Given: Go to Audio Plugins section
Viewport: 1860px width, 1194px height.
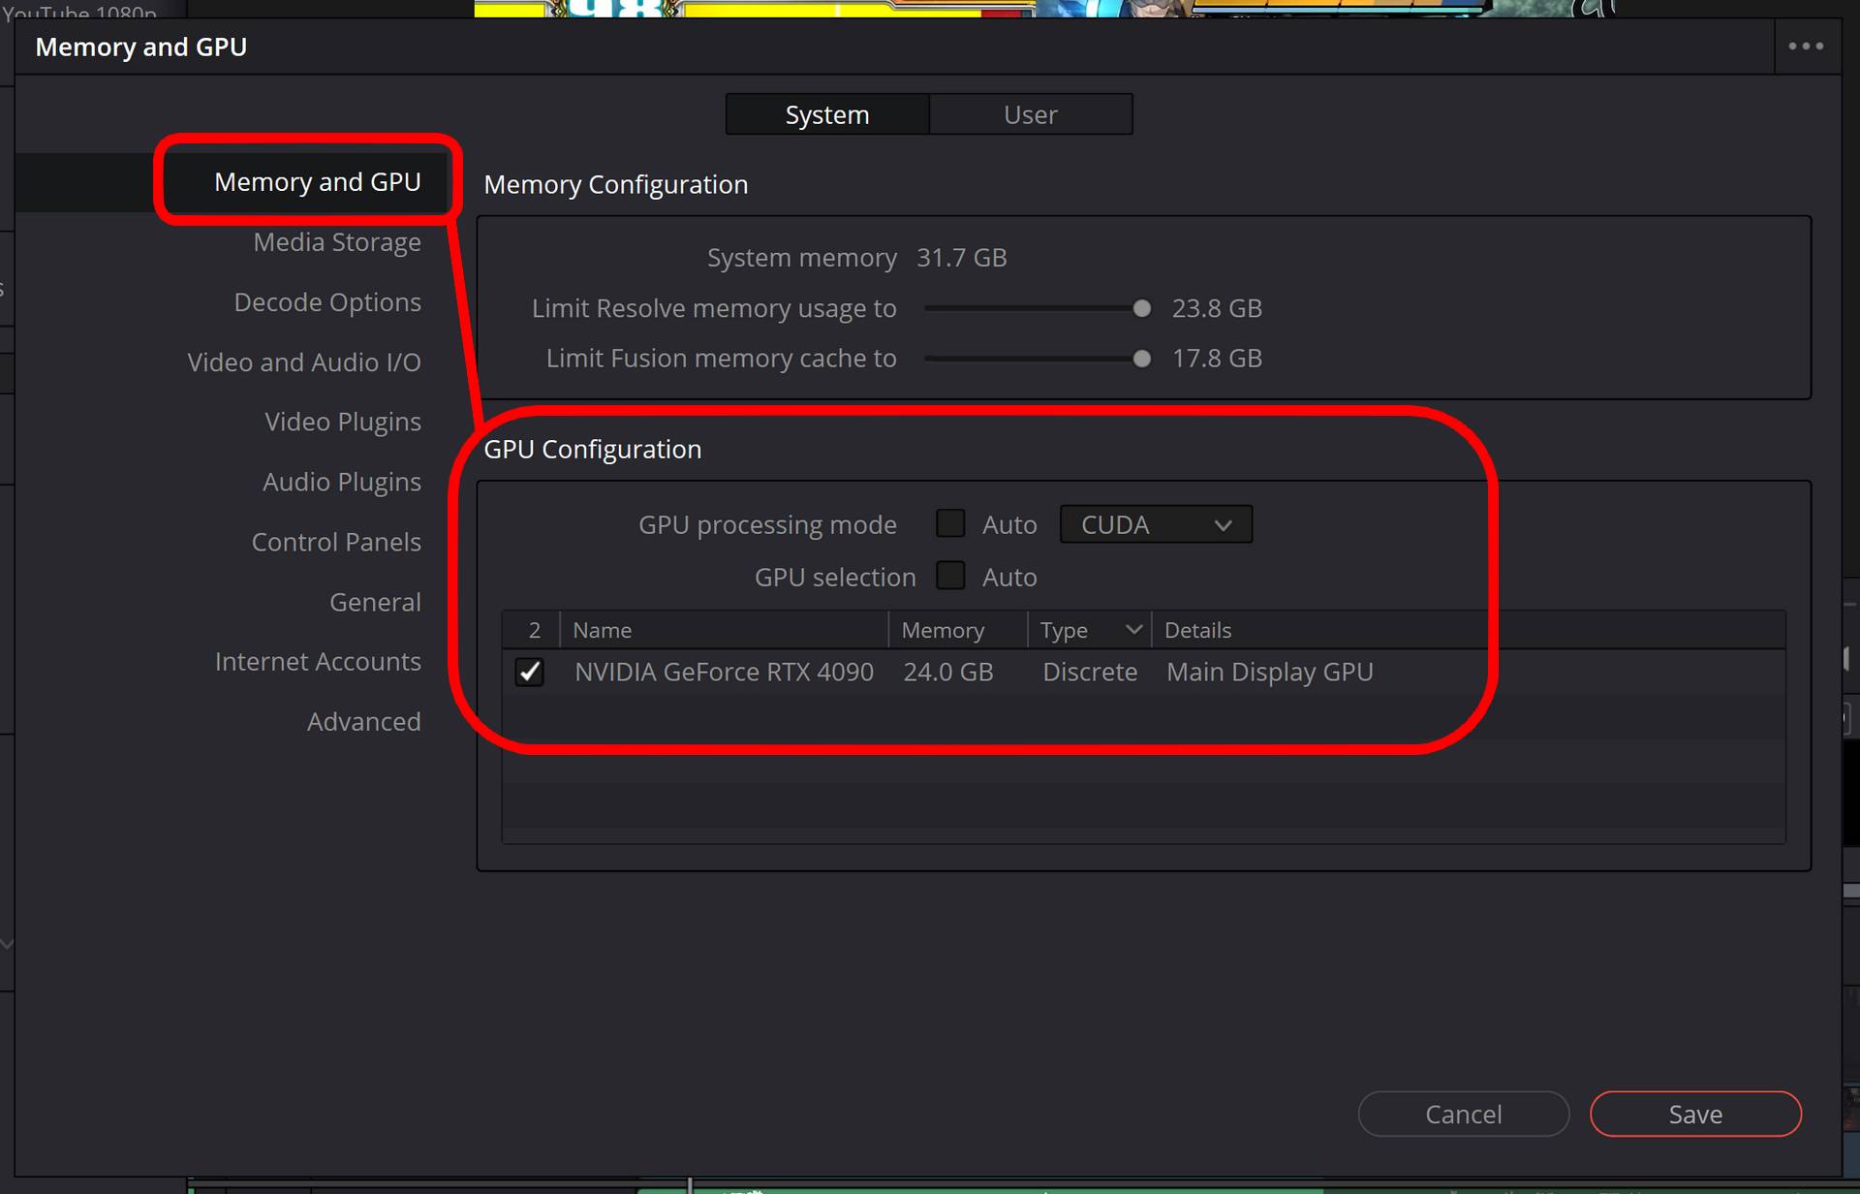Looking at the screenshot, I should 342,482.
